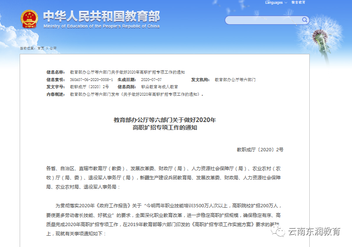Viewport: 352px width, 247px height.
Task: Switch to the 公开 breadcrumb section
Action: point(53,48)
